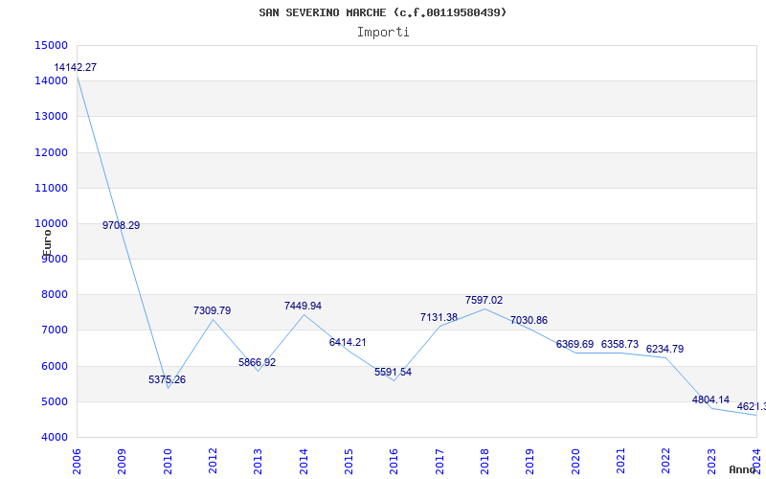This screenshot has height=479, width=766.
Task: Click the 2010 x-axis year label
Action: (x=168, y=462)
